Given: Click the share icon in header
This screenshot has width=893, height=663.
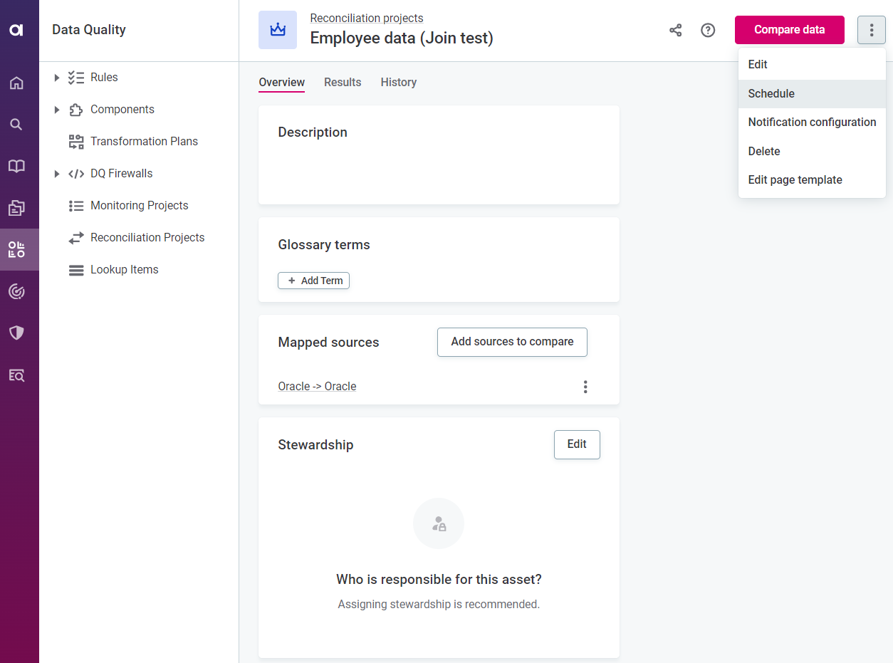Looking at the screenshot, I should 676,30.
